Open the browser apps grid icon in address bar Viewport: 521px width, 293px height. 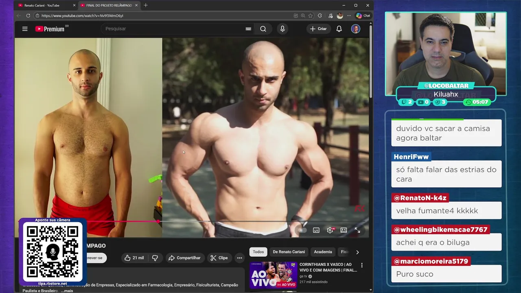(296, 15)
